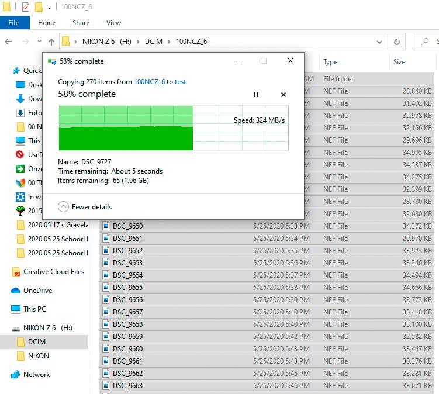Click the DSC_9655 file icon
This screenshot has width=439, height=394.
tap(106, 287)
